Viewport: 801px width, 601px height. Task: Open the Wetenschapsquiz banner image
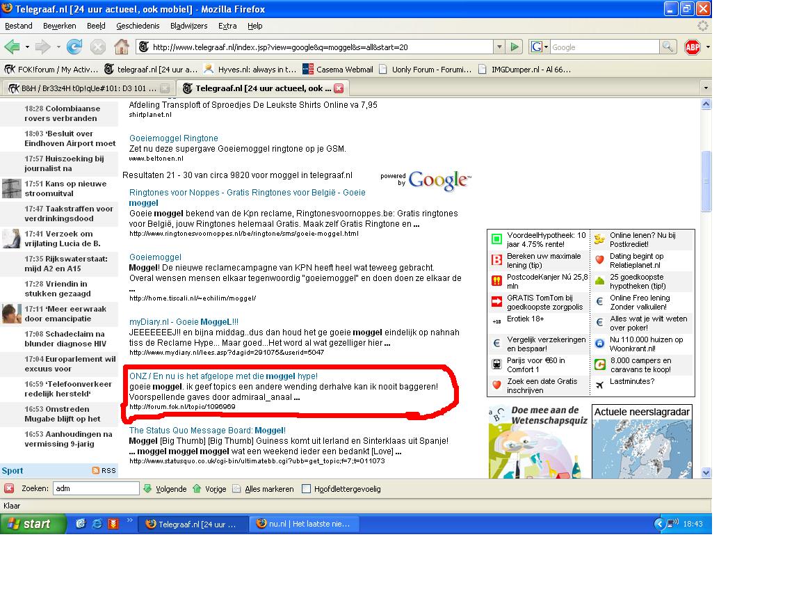pos(538,442)
